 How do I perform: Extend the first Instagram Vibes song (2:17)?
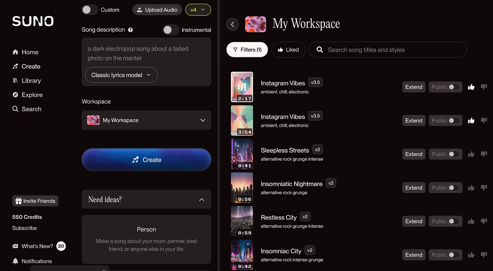pos(414,87)
